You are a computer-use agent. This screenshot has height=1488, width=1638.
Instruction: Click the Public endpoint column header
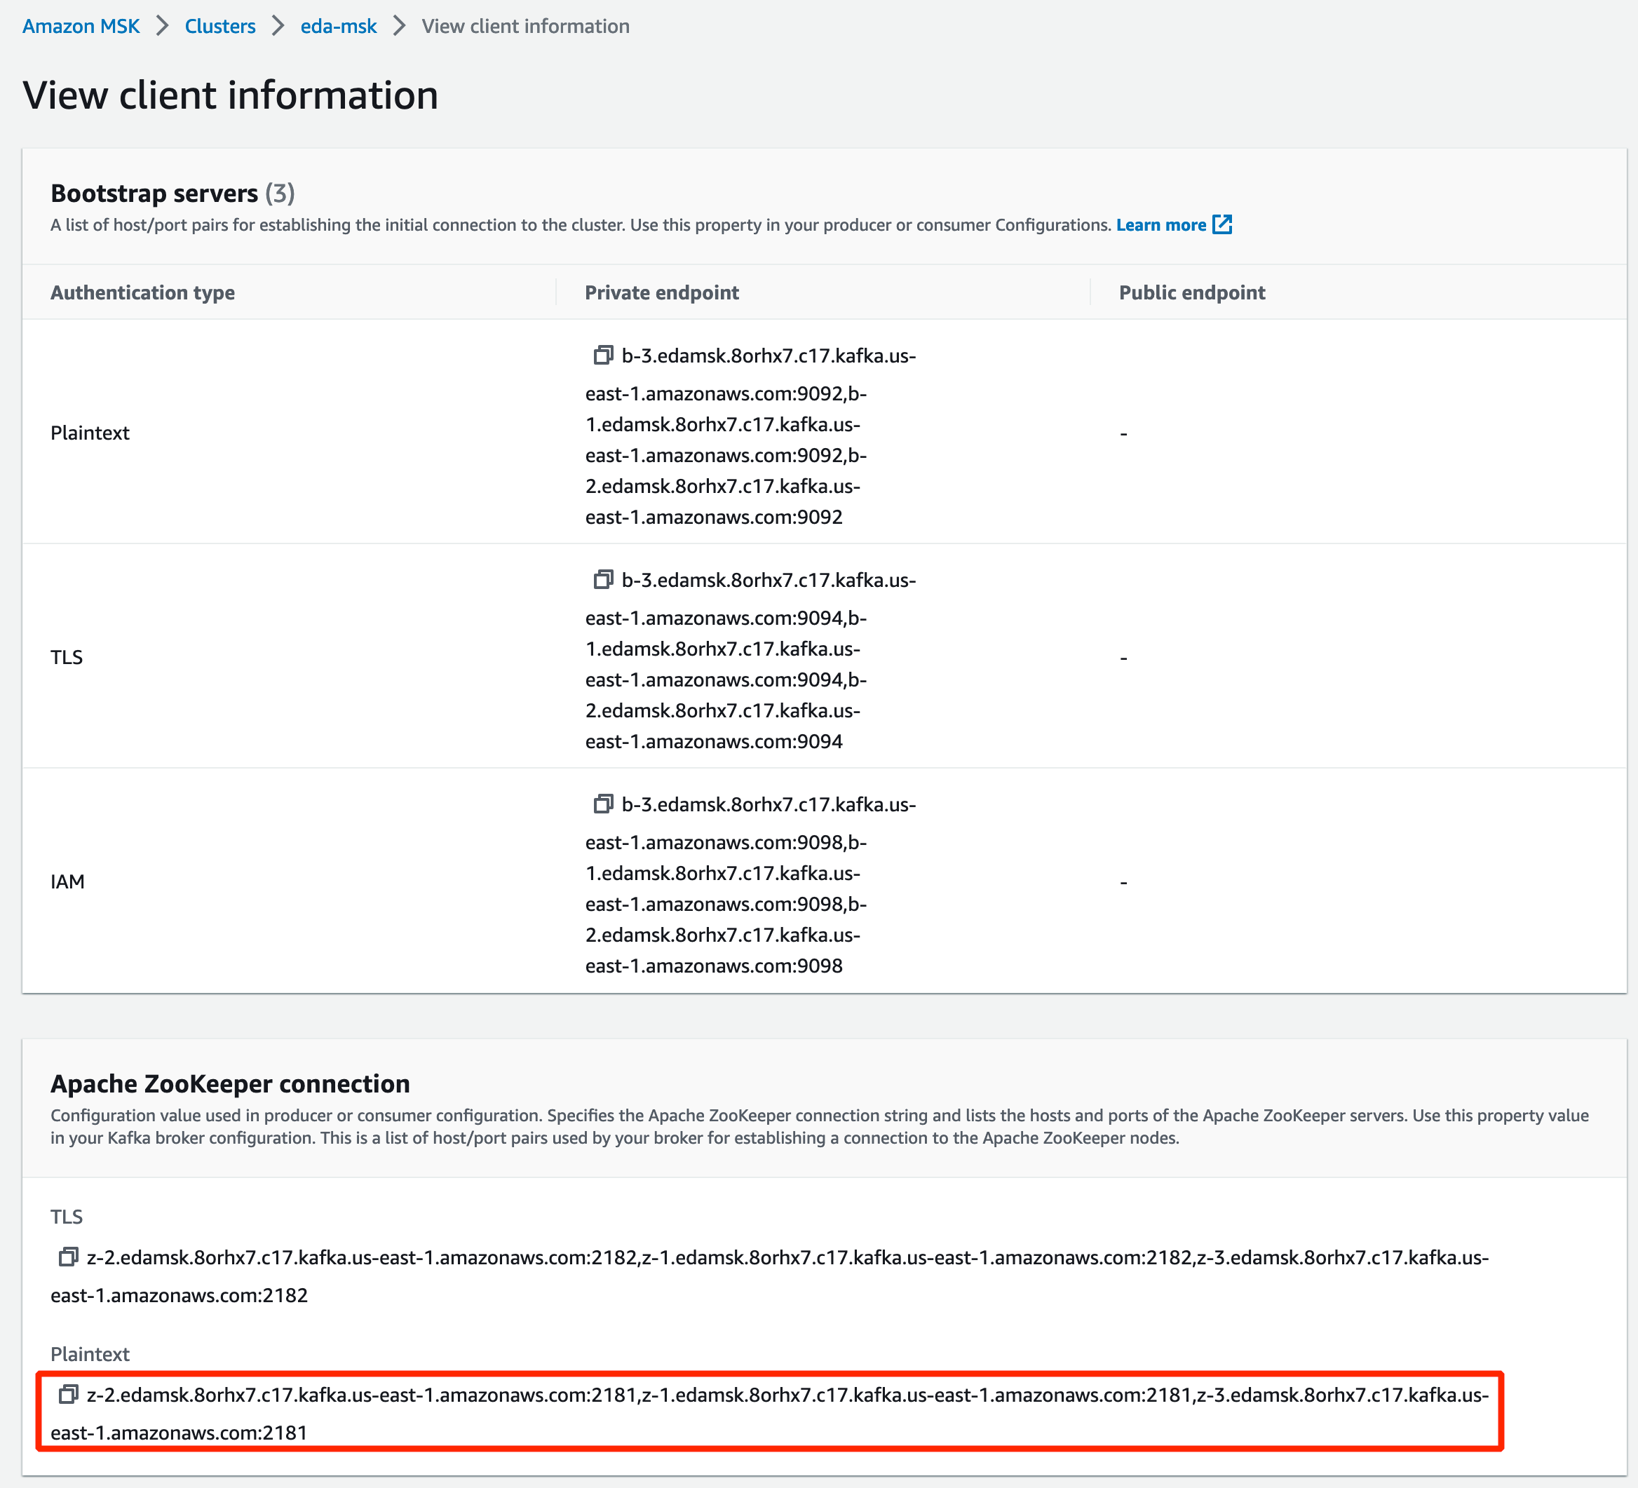1192,292
